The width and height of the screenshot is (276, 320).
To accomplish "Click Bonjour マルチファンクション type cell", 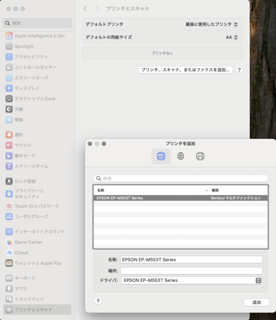I will click(x=236, y=198).
